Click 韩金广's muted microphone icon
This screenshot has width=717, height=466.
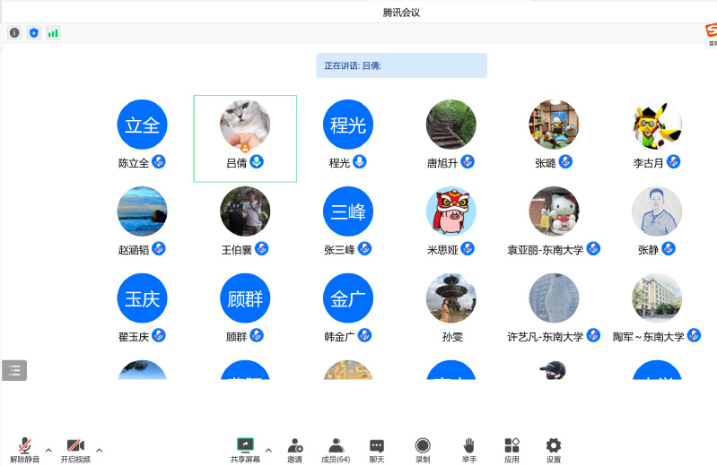click(x=364, y=335)
